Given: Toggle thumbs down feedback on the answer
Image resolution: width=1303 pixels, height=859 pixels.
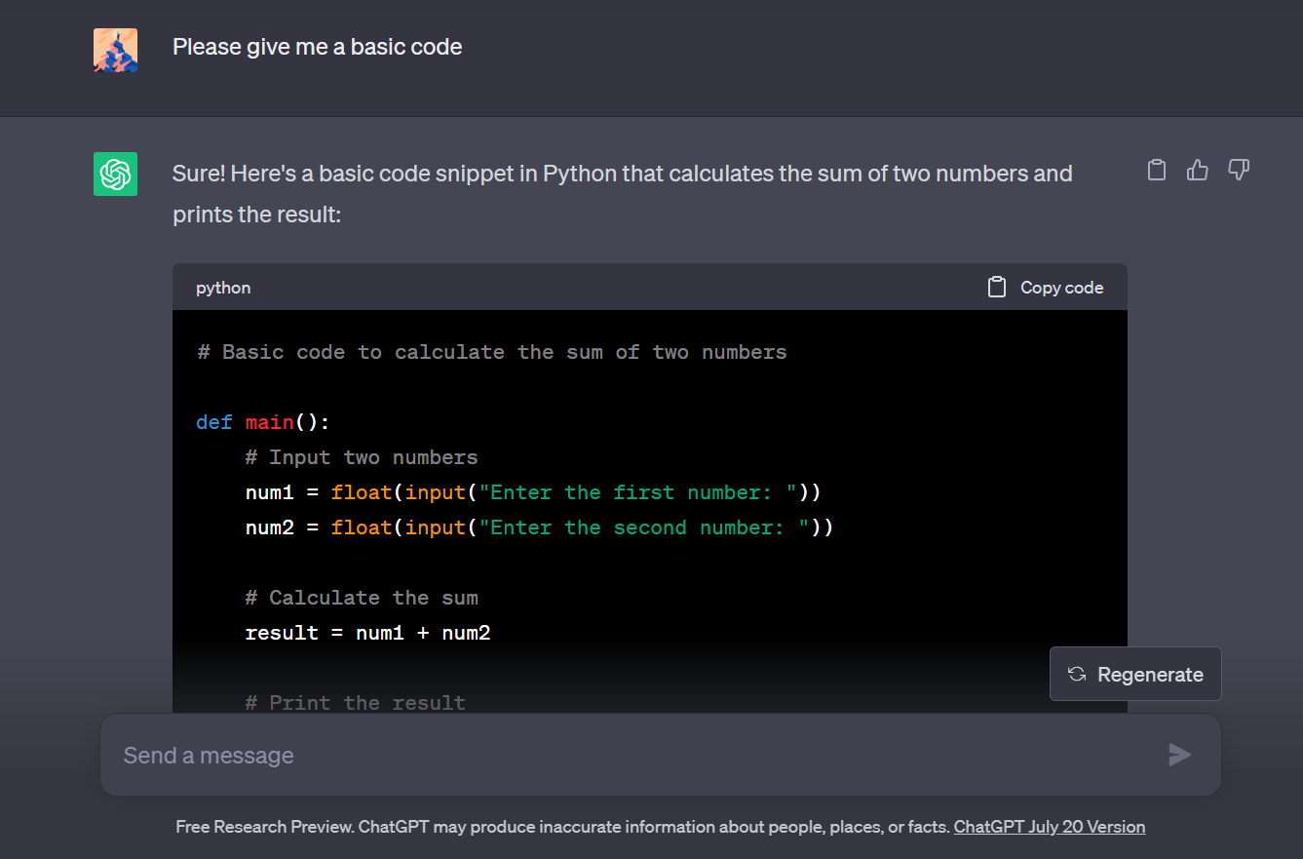Looking at the screenshot, I should click(x=1238, y=169).
